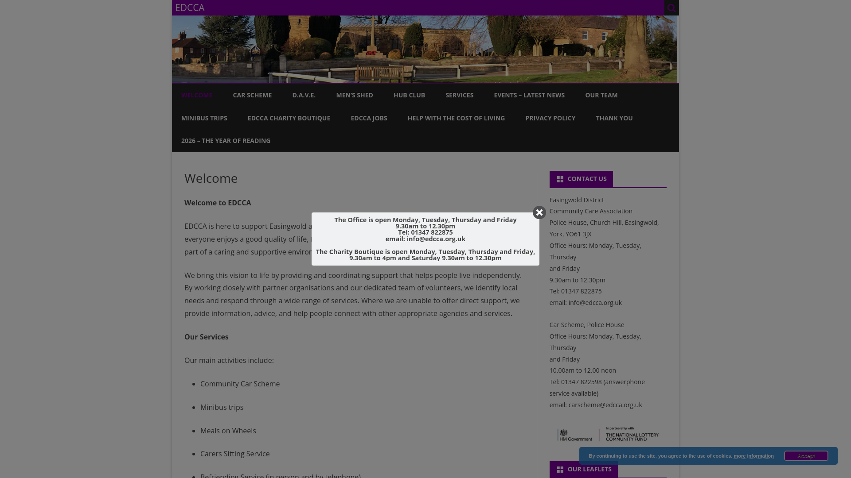
Task: Click 'Carers Sitting Service' list item
Action: click(235, 454)
